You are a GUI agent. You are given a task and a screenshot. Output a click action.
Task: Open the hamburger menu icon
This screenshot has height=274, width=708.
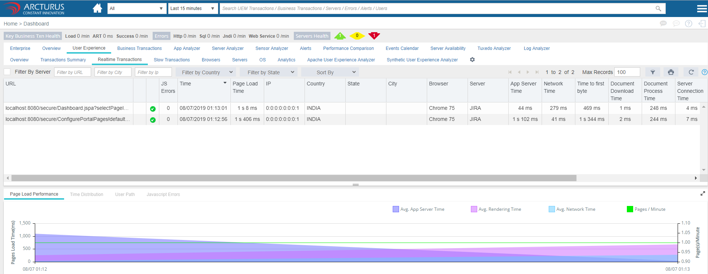click(702, 9)
